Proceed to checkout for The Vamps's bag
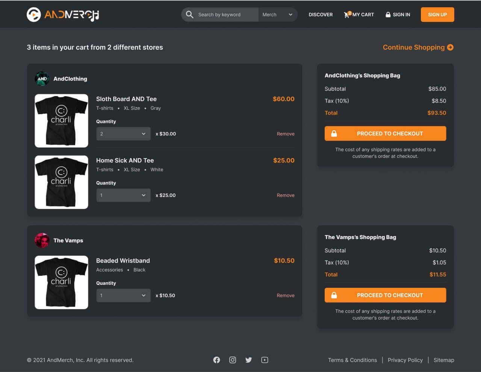 tap(386, 295)
